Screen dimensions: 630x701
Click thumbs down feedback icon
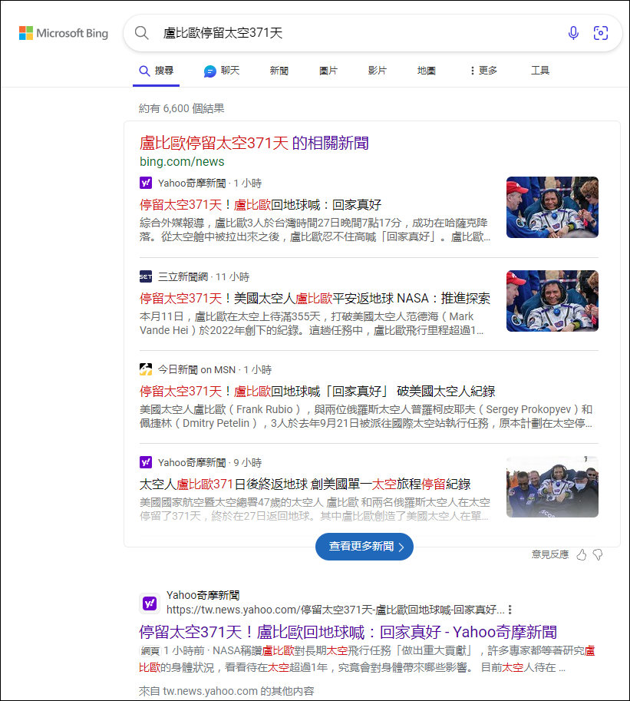tap(597, 555)
